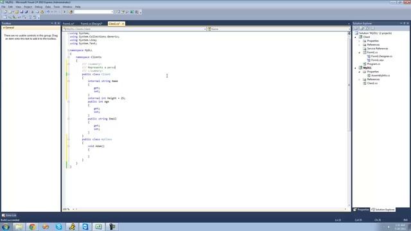The height and width of the screenshot is (231, 411).
Task: Collapse the General toolbox group
Action: pos(4,28)
